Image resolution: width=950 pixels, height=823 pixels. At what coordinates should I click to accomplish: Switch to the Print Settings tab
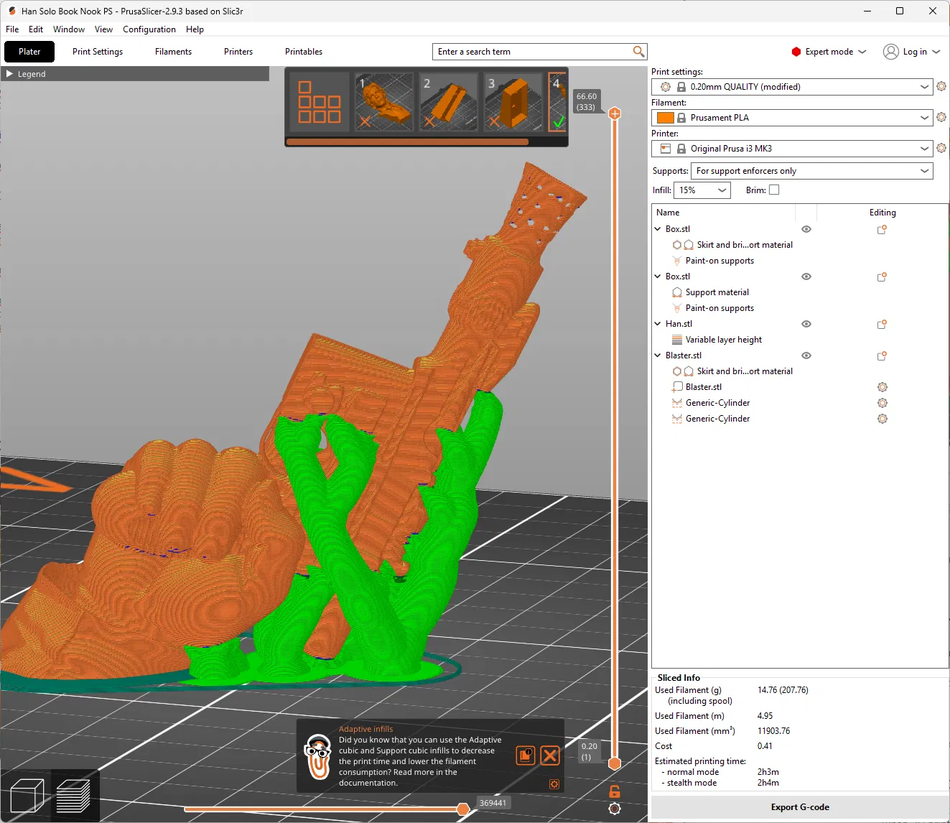pyautogui.click(x=98, y=52)
